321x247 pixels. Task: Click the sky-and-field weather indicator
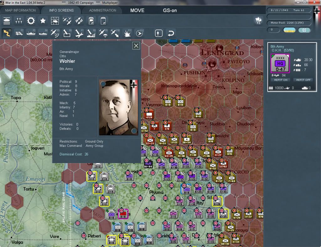click(x=289, y=30)
